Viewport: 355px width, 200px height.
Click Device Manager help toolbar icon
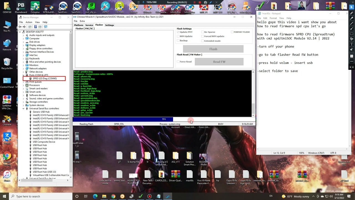(35, 27)
